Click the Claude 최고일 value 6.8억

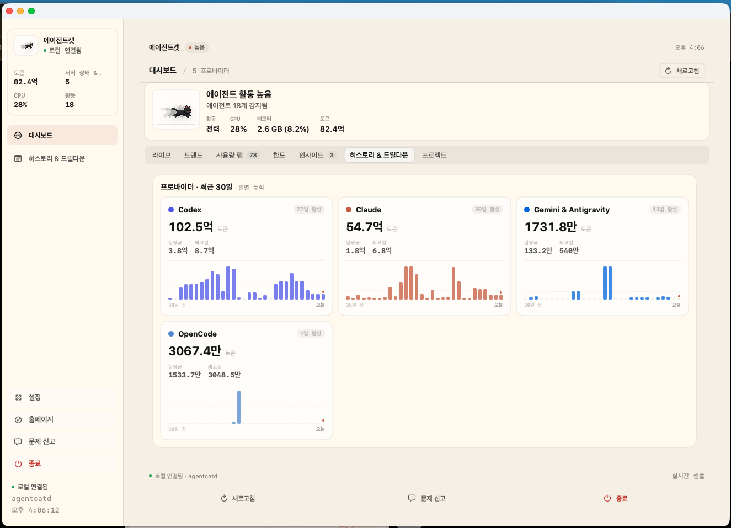pos(382,250)
